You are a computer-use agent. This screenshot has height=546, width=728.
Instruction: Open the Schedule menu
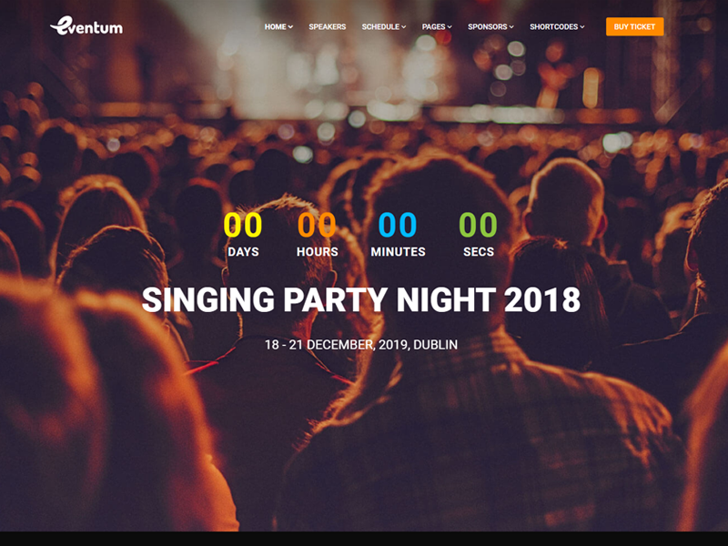point(384,27)
